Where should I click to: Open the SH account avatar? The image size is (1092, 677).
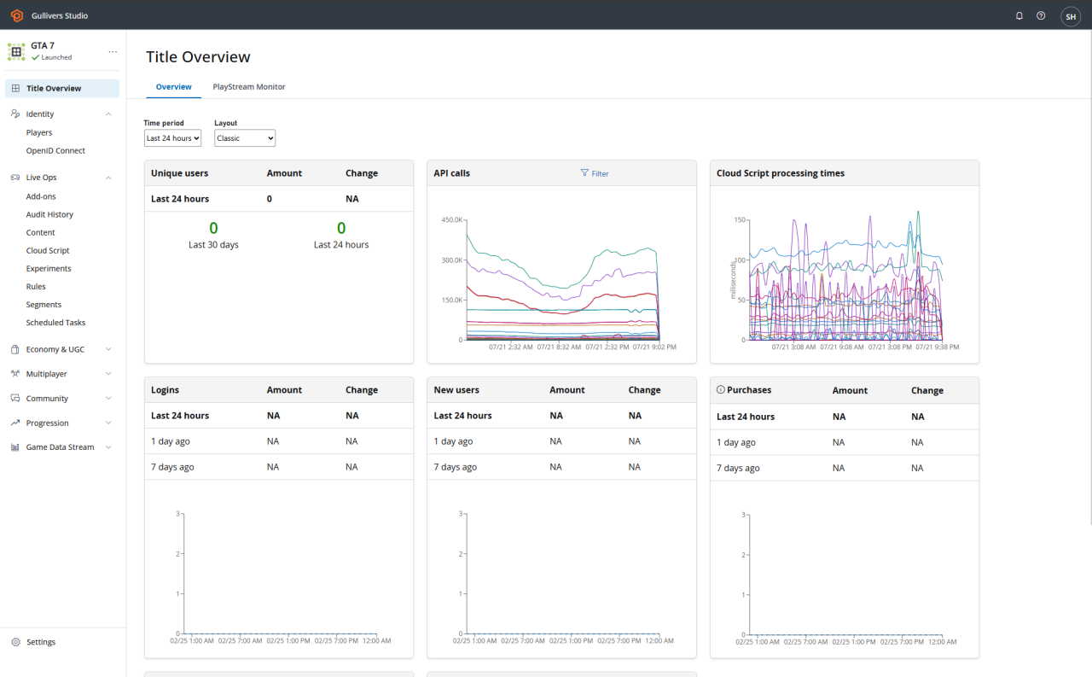(x=1071, y=15)
